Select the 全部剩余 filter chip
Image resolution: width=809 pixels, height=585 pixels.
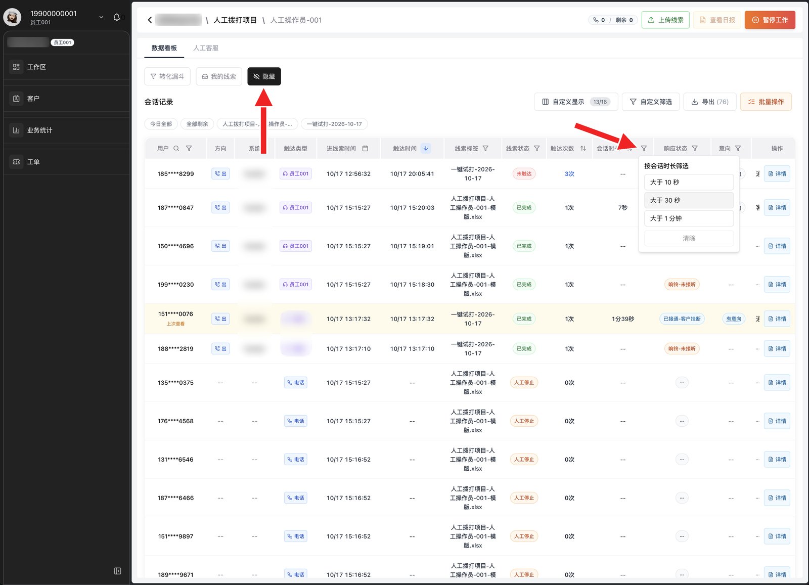pyautogui.click(x=197, y=124)
